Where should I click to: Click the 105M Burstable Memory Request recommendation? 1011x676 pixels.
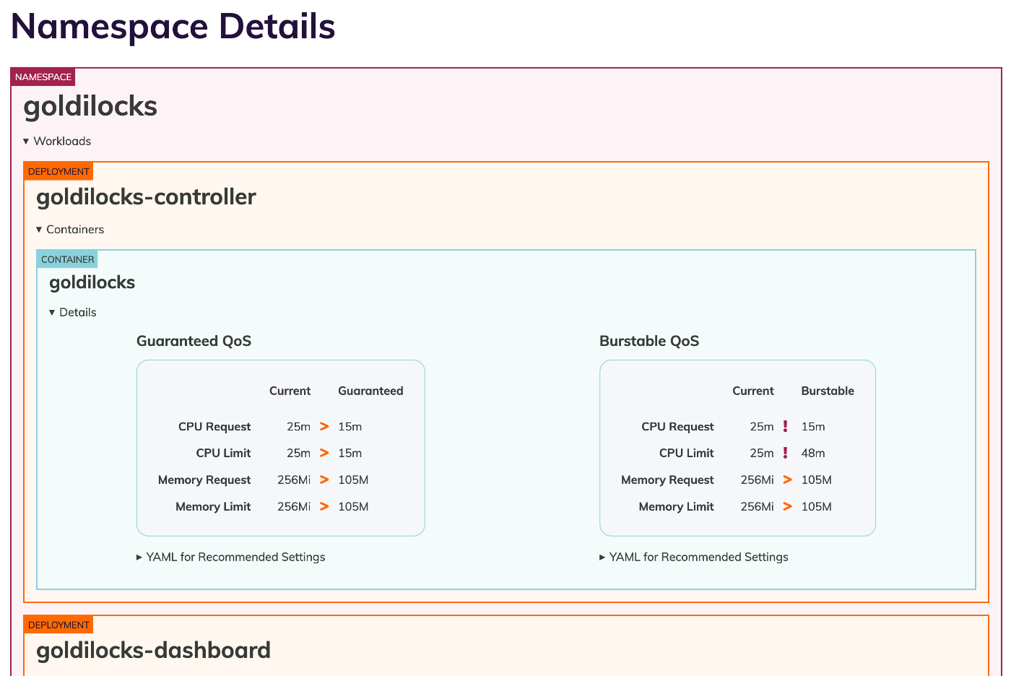pos(816,480)
